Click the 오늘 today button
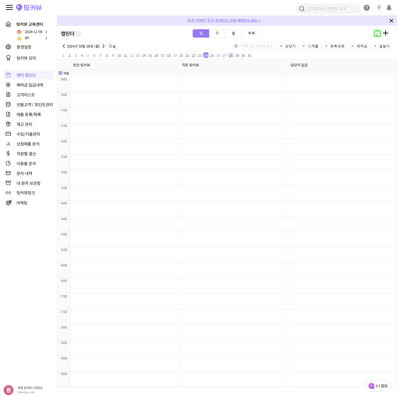 click(x=112, y=46)
